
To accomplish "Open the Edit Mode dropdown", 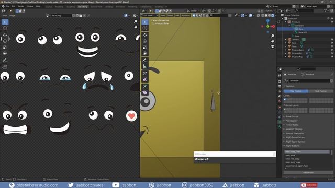I will coord(149,15).
